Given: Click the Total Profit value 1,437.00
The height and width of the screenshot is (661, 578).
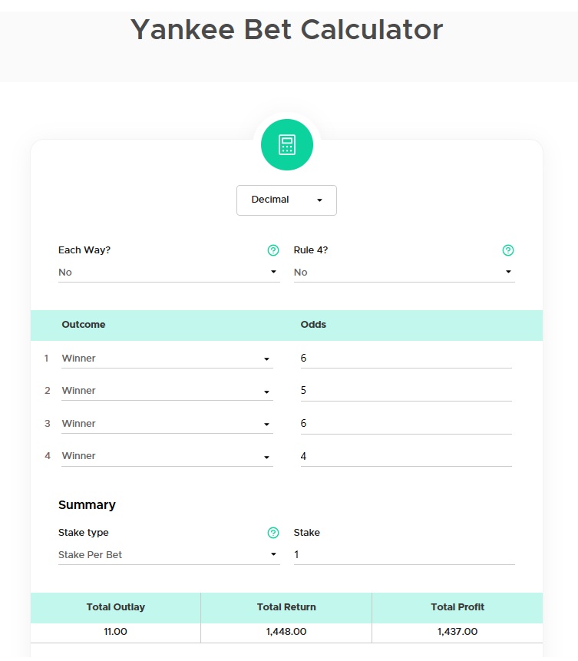Looking at the screenshot, I should point(457,632).
